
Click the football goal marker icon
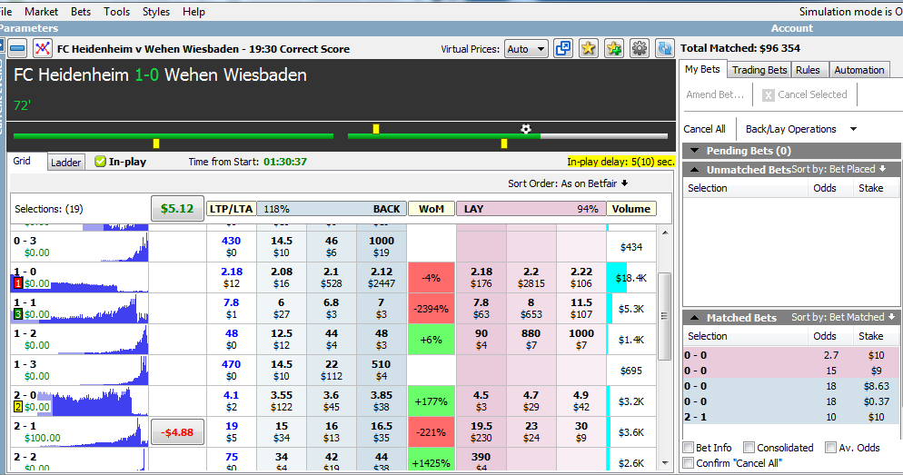pyautogui.click(x=526, y=129)
